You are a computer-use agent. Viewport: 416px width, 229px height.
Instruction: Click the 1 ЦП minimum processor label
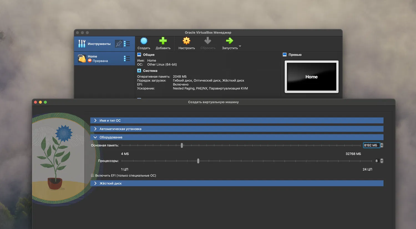pos(125,169)
